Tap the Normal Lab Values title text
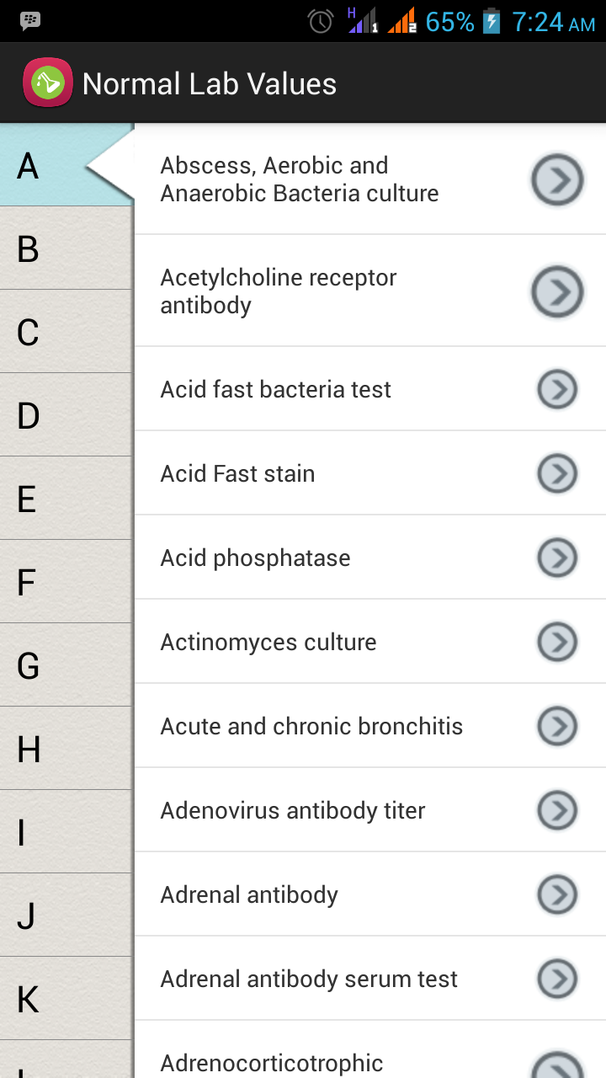 click(210, 84)
